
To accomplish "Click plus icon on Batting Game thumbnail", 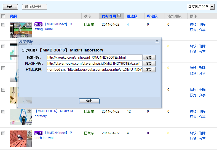I will [29, 24].
